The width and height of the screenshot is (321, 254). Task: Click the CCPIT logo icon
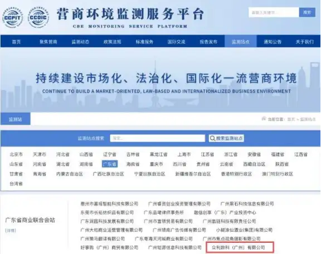(12, 18)
